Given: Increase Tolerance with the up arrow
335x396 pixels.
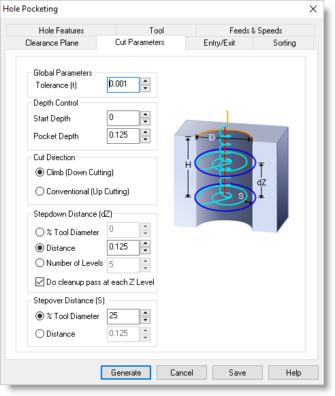Looking at the screenshot, I should click(x=145, y=81).
